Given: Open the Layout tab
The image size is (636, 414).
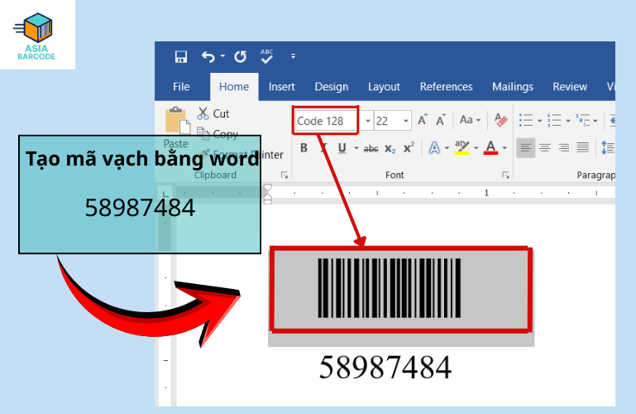Looking at the screenshot, I should (384, 87).
